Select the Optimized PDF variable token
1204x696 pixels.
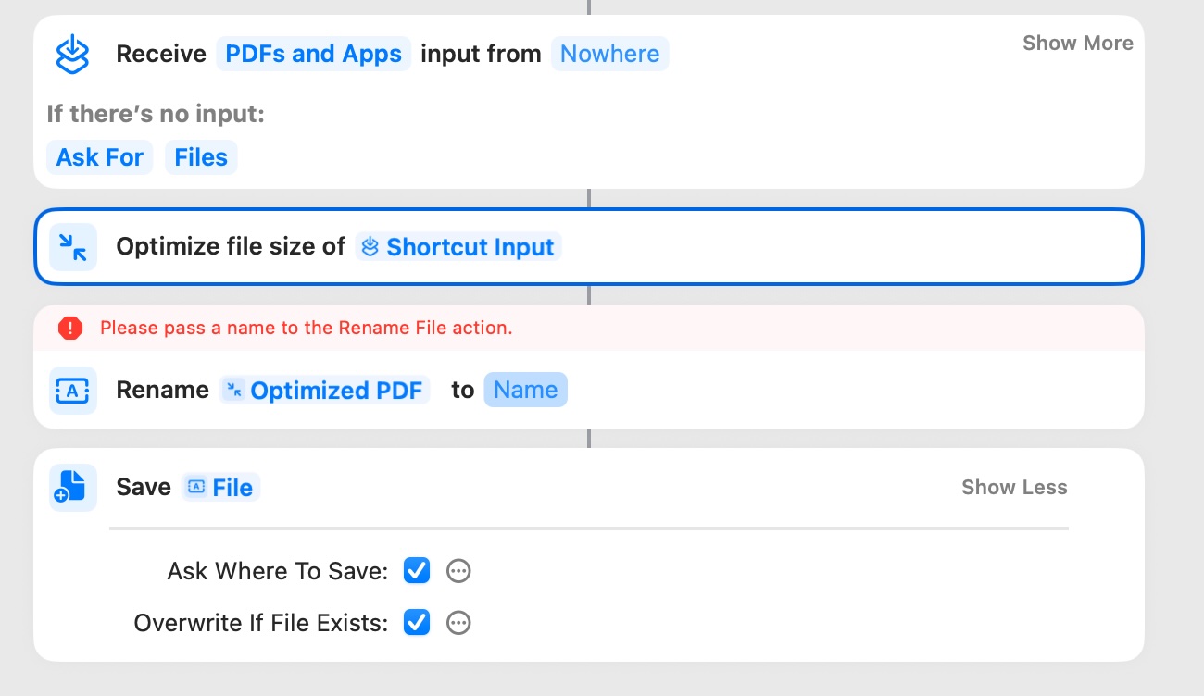pyautogui.click(x=325, y=391)
